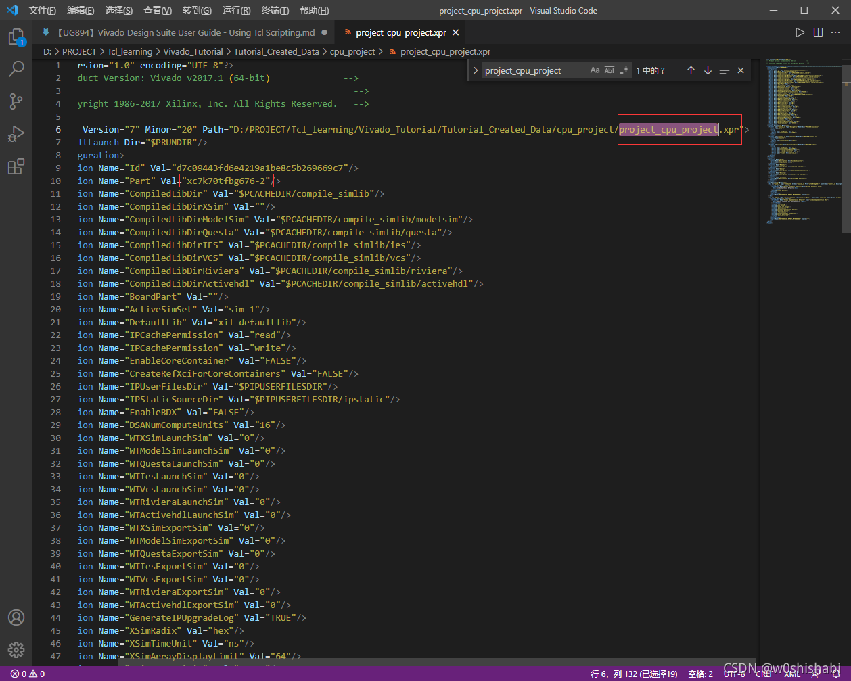Go to previous match in find widget
Screen dimensions: 851x681
click(x=691, y=70)
